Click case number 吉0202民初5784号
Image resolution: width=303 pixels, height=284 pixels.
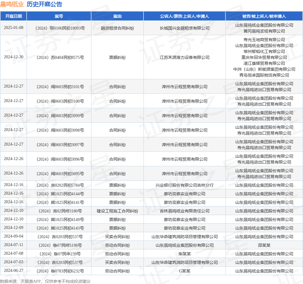60,185
